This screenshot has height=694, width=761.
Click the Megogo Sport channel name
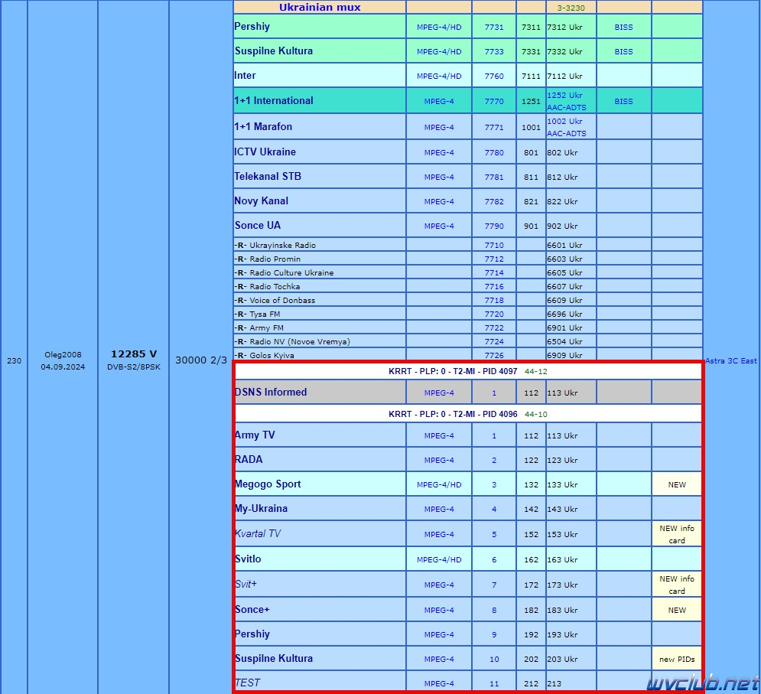(268, 484)
